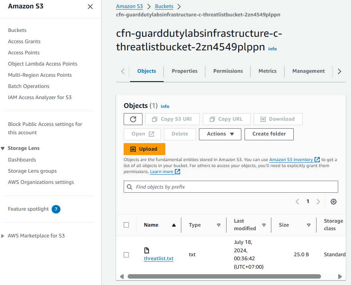Refresh the objects list

click(x=133, y=119)
